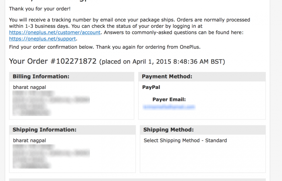
Task: Click the Shipping Method section header
Action: [x=168, y=130]
